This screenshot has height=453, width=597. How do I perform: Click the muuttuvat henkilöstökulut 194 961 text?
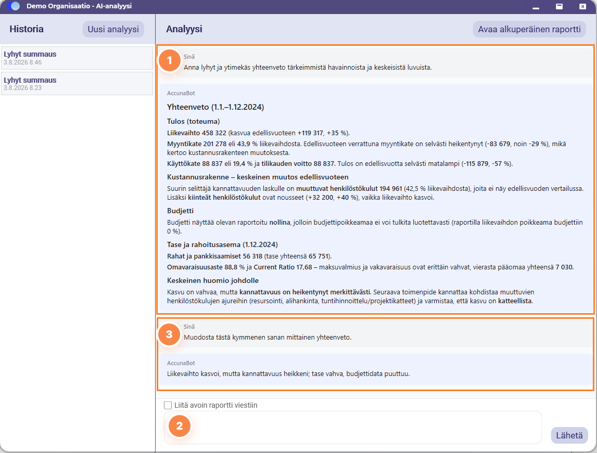pyautogui.click(x=349, y=189)
